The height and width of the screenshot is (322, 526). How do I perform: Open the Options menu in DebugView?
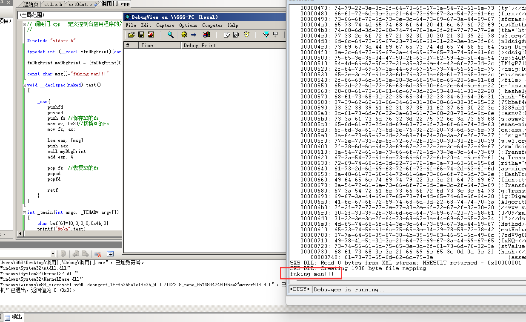pyautogui.click(x=188, y=25)
